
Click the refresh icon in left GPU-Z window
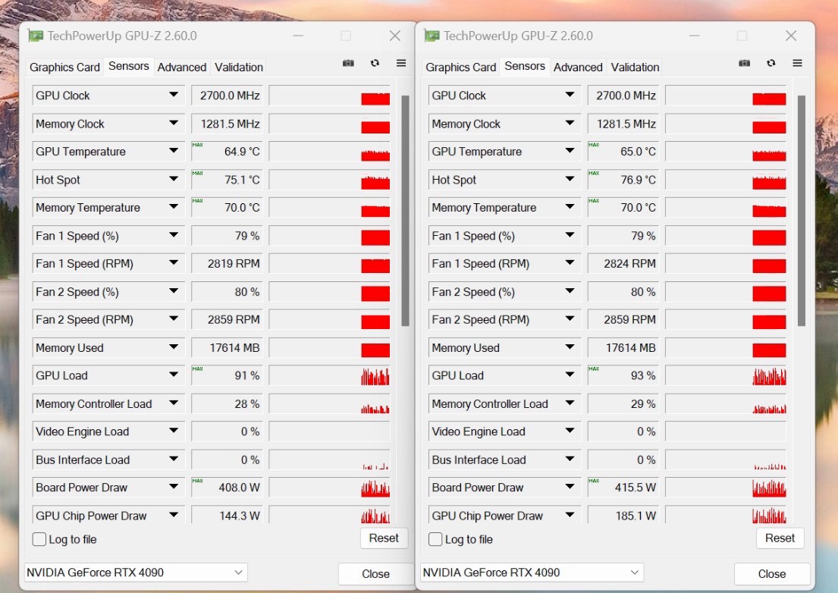click(x=375, y=64)
